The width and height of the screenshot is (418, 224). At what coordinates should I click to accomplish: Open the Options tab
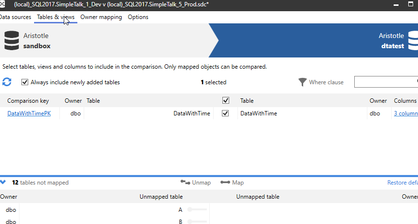(x=138, y=17)
